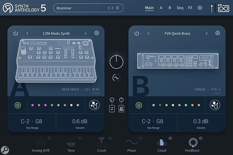Click the "BEHRINGER - CZ1 MINI" text
Viewport: 233px width, 155px height.
click(80, 89)
